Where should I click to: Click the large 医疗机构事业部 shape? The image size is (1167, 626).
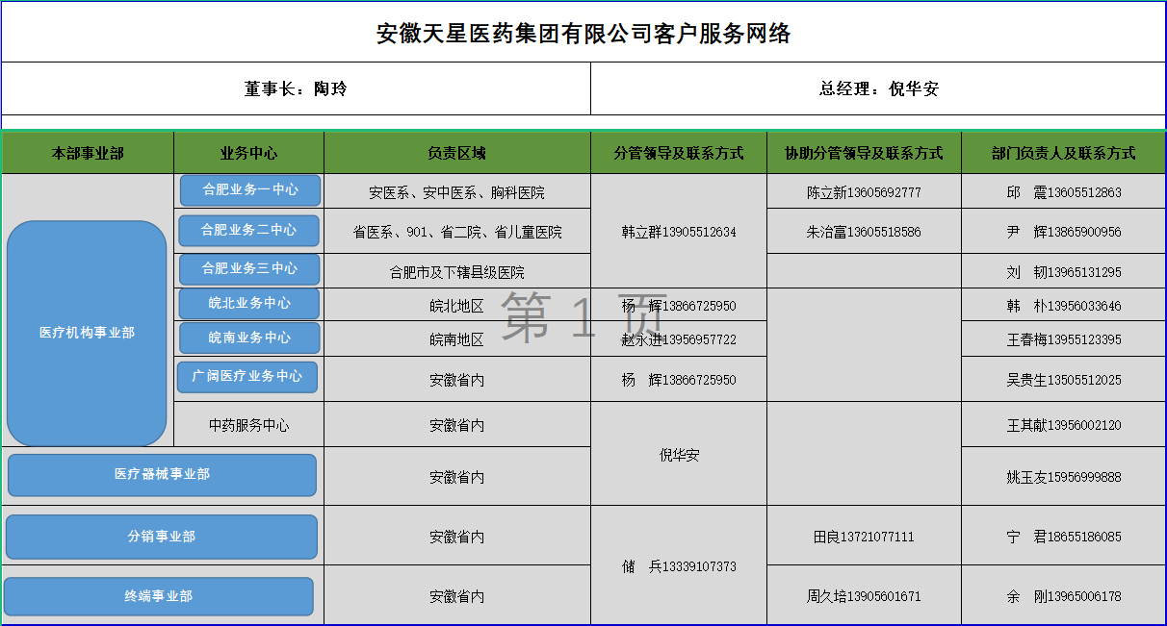click(x=88, y=334)
